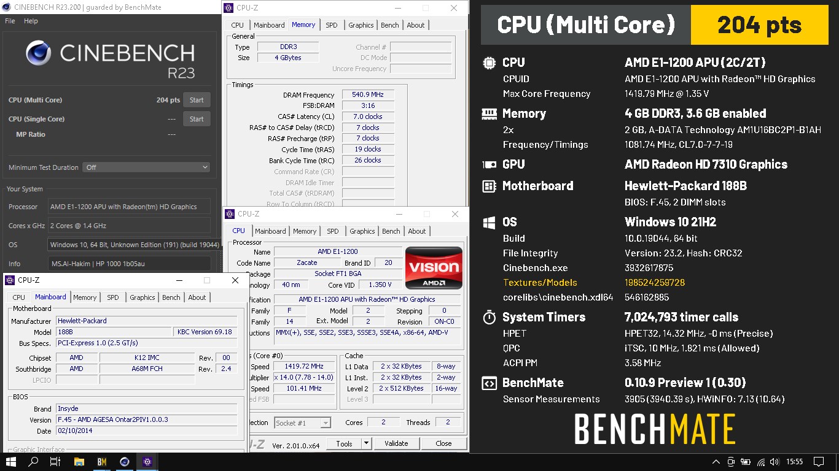Open Bench tab in CPU CPU-Z window
The image size is (839, 471).
[x=391, y=231]
